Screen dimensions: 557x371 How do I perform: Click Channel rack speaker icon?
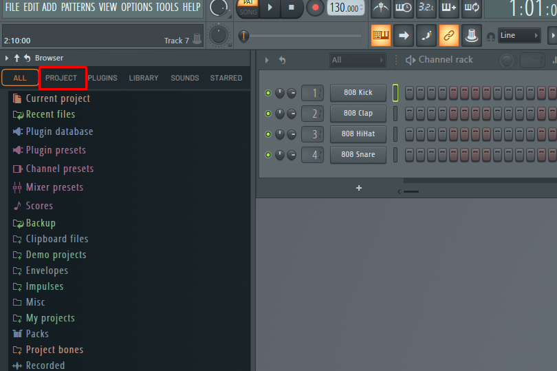point(411,60)
